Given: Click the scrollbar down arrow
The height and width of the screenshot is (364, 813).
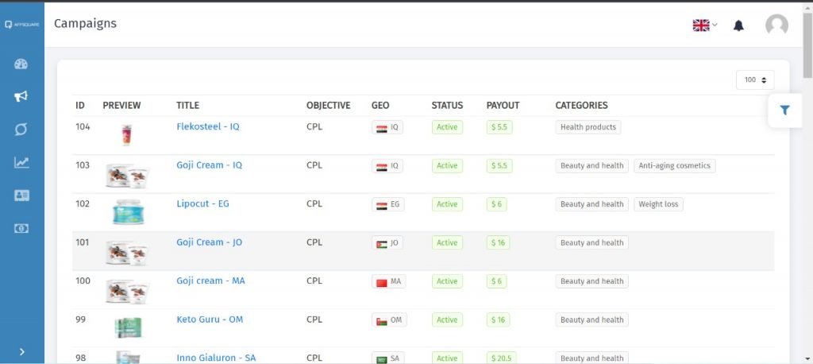Looking at the screenshot, I should pos(807,358).
